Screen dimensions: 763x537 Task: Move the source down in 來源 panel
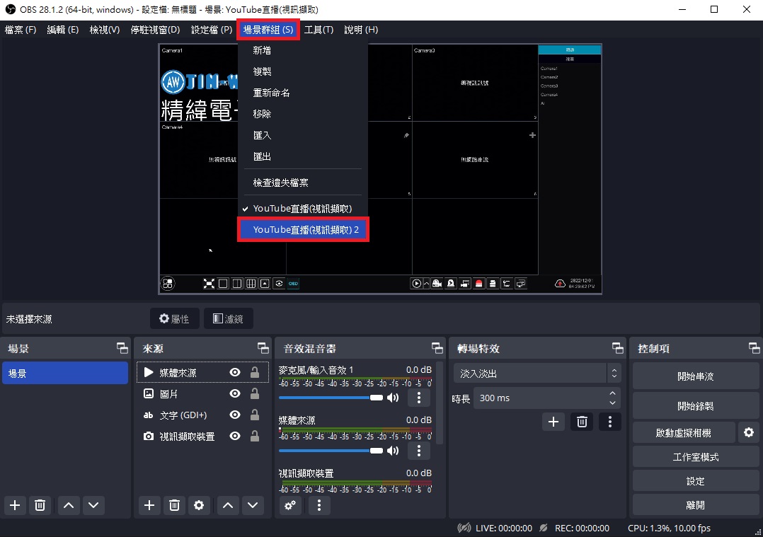pos(253,505)
